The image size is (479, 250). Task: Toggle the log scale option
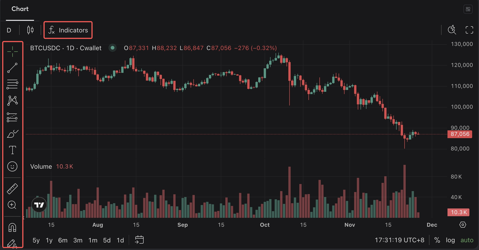(x=451, y=240)
